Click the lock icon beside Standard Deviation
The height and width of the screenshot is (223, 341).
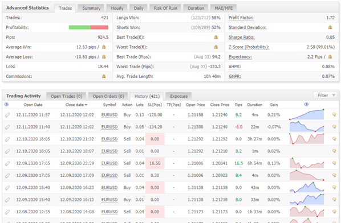click(330, 27)
